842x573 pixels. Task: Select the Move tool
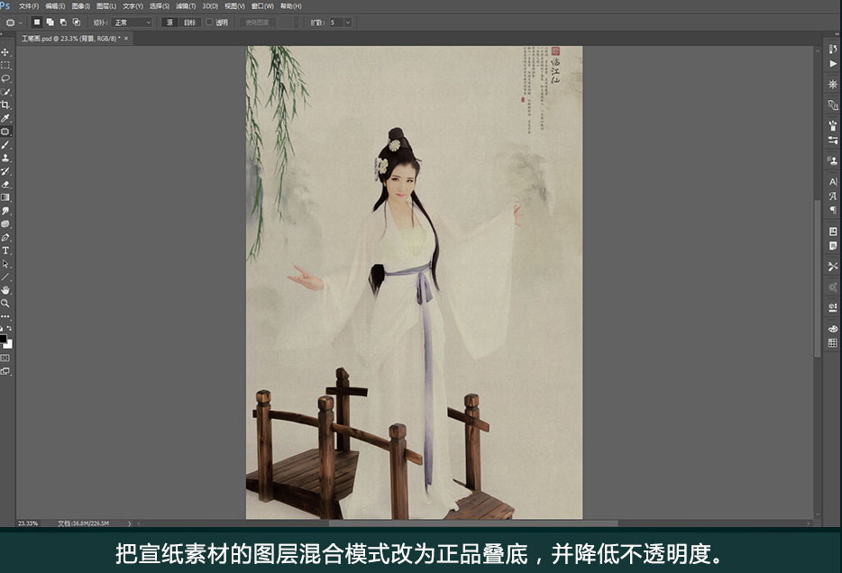click(x=5, y=52)
